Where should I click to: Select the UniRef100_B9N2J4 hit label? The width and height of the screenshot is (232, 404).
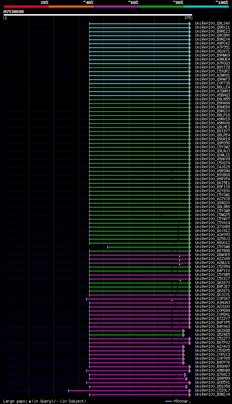[x=212, y=395]
